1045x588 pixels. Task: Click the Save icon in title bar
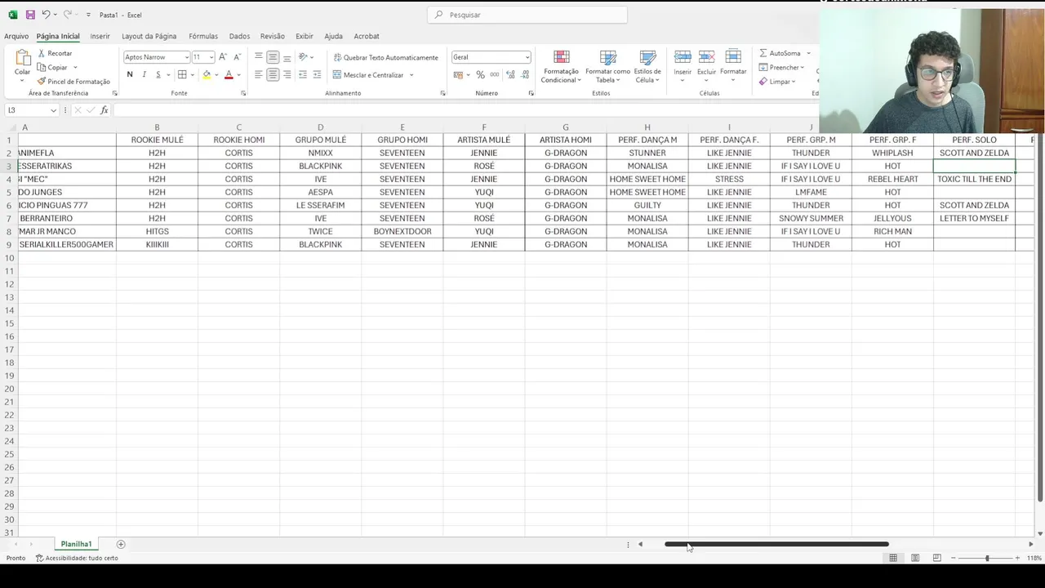pos(30,15)
